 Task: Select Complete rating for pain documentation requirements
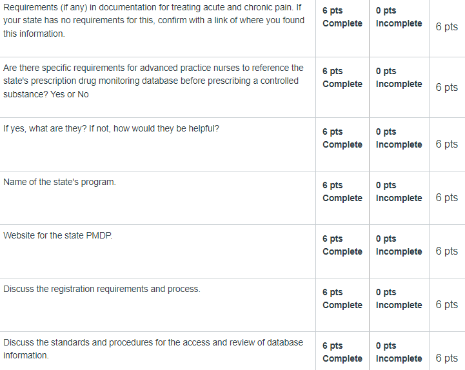pyautogui.click(x=342, y=28)
